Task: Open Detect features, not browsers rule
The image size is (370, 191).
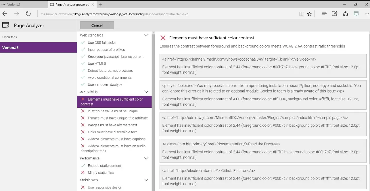Action: coord(110,71)
